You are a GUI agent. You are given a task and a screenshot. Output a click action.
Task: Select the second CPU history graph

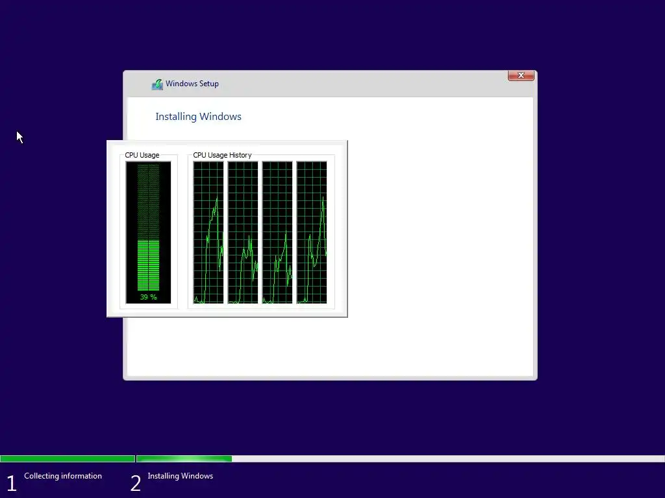[243, 233]
